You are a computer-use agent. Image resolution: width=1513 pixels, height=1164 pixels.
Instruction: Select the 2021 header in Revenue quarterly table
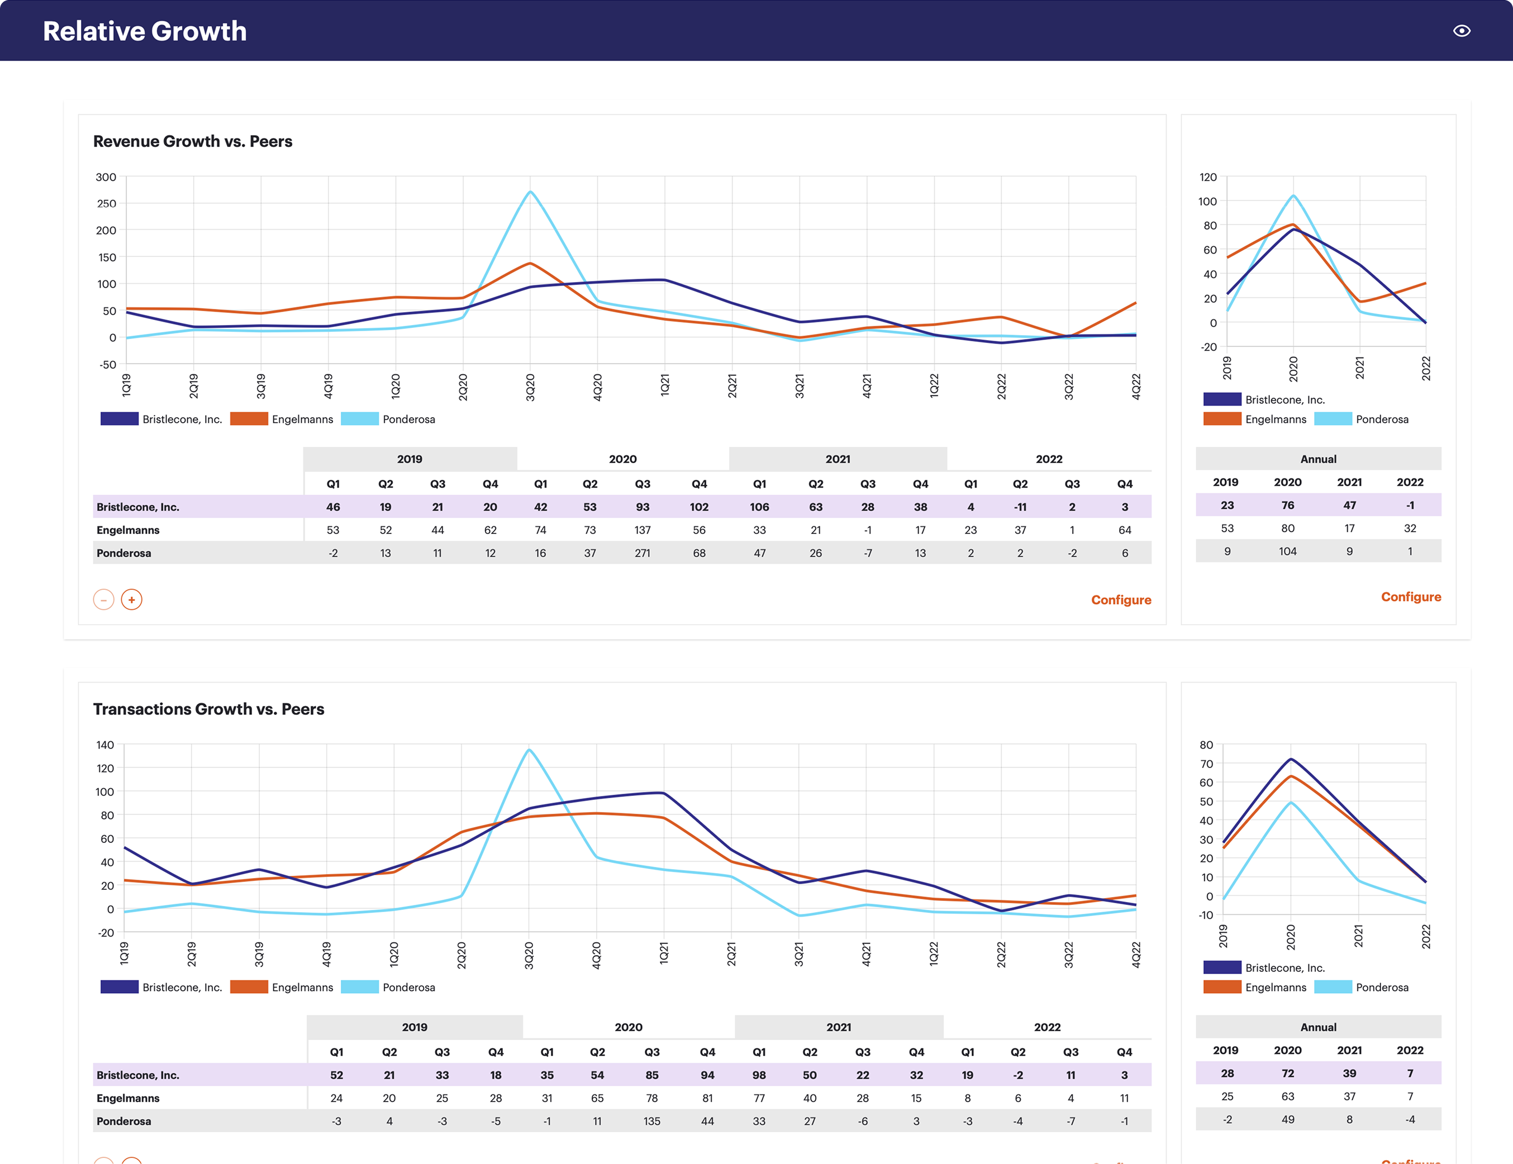click(x=838, y=459)
